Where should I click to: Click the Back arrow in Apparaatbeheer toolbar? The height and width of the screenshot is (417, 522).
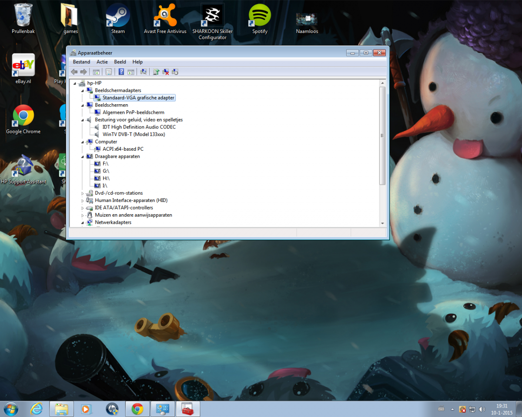click(74, 72)
